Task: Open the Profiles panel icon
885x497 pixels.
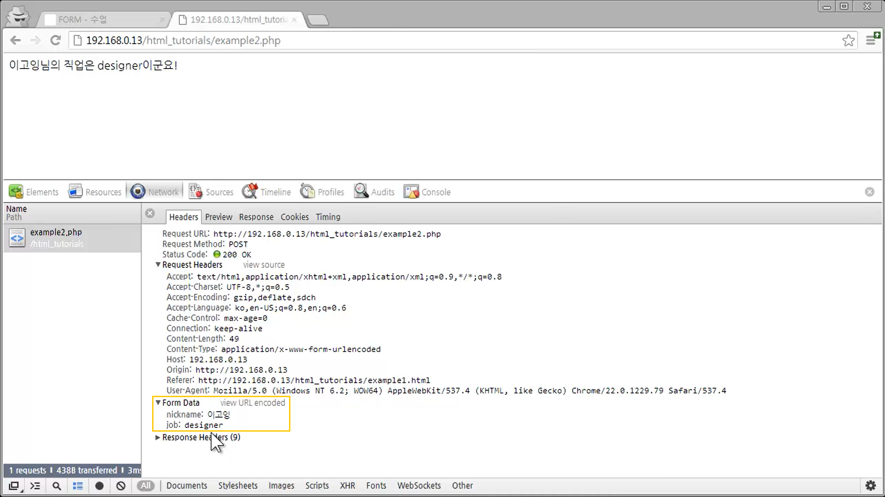Action: click(307, 191)
